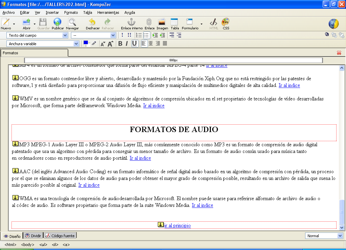Insert a form with Formulario icon
Screen dimensions: 346x250
coord(190,22)
